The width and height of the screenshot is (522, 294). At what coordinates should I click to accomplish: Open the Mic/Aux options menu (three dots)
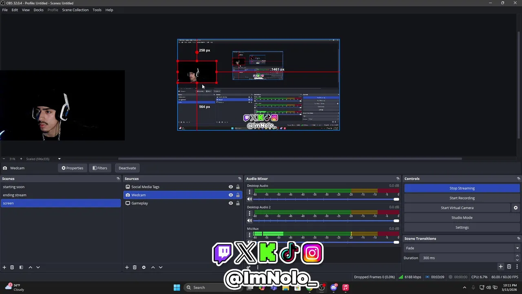coord(250,235)
